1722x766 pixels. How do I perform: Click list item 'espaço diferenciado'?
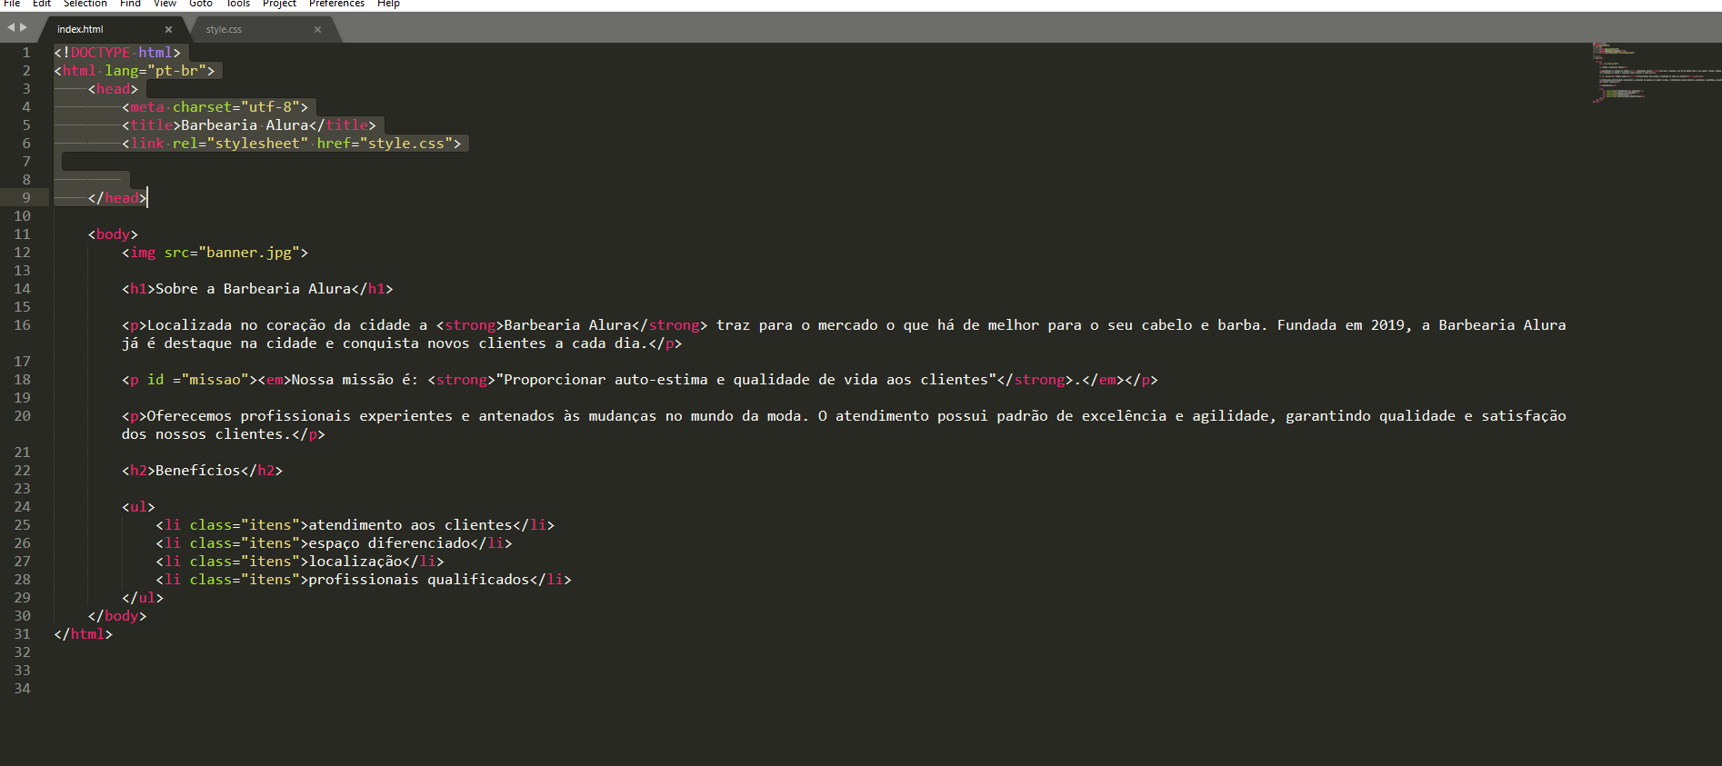[389, 543]
